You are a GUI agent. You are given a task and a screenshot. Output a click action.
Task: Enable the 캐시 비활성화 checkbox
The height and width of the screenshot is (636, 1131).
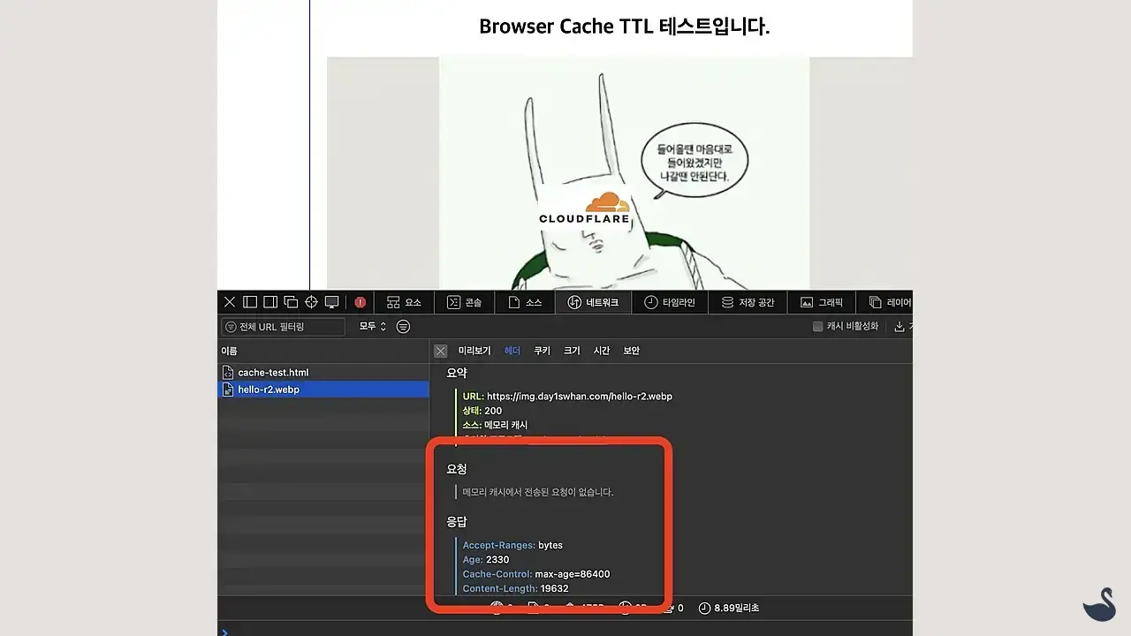[818, 327]
